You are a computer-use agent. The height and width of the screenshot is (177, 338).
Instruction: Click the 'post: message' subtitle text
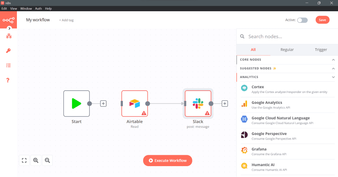[x=198, y=127]
